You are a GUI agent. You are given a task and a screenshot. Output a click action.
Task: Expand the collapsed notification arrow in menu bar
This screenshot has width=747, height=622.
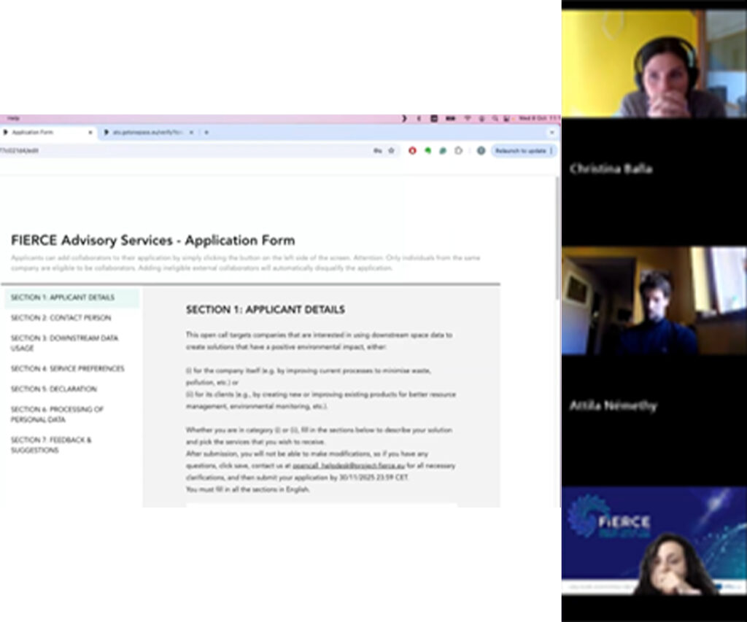(x=405, y=118)
